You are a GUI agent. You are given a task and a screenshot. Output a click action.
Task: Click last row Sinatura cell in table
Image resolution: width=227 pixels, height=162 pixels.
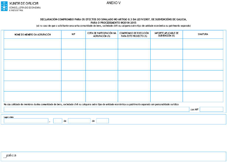203,96
